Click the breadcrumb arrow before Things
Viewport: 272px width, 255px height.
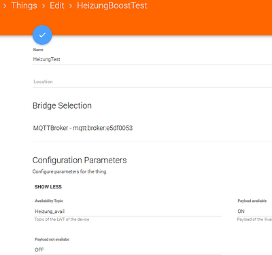5,6
